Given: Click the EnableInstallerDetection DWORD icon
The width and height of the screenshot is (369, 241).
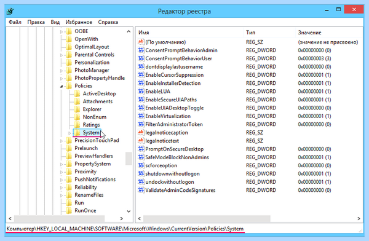Looking at the screenshot, I should 141,83.
